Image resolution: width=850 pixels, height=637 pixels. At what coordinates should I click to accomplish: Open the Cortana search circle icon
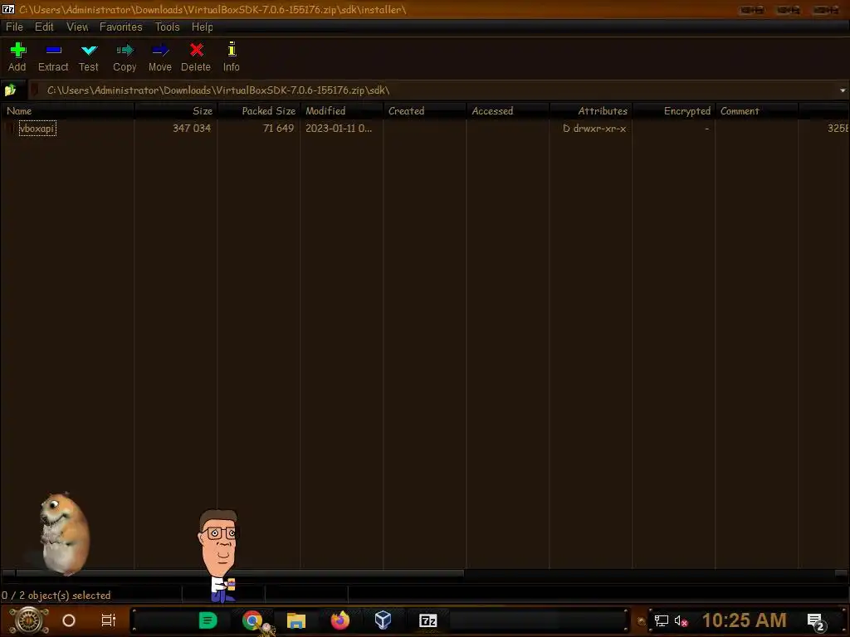point(69,620)
